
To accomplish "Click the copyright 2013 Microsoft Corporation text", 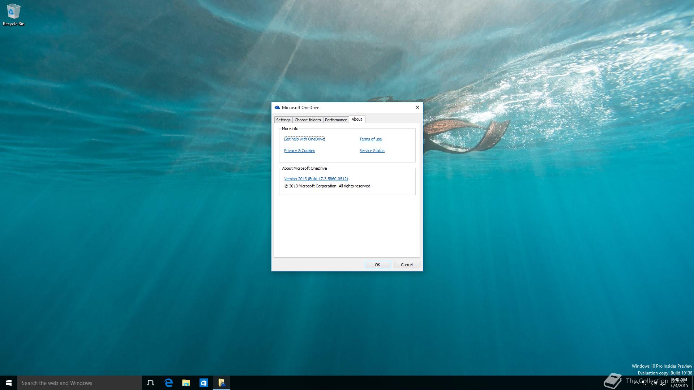I will point(328,186).
